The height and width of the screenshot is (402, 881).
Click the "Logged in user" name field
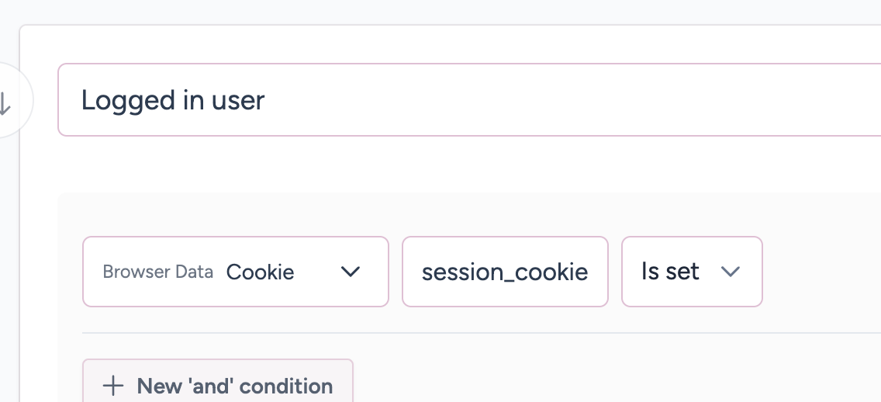[x=465, y=100]
